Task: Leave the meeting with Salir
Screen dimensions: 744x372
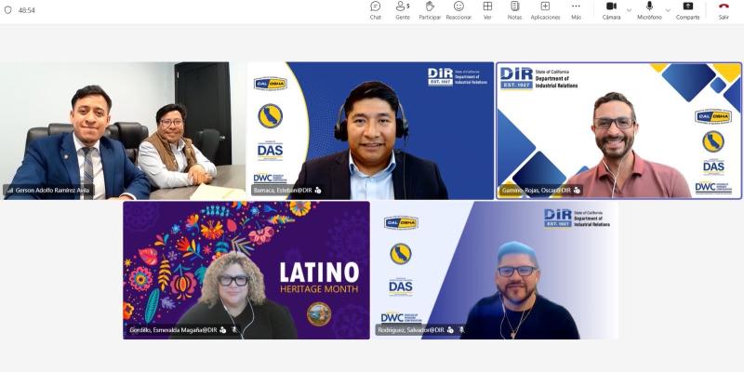Action: point(724,10)
